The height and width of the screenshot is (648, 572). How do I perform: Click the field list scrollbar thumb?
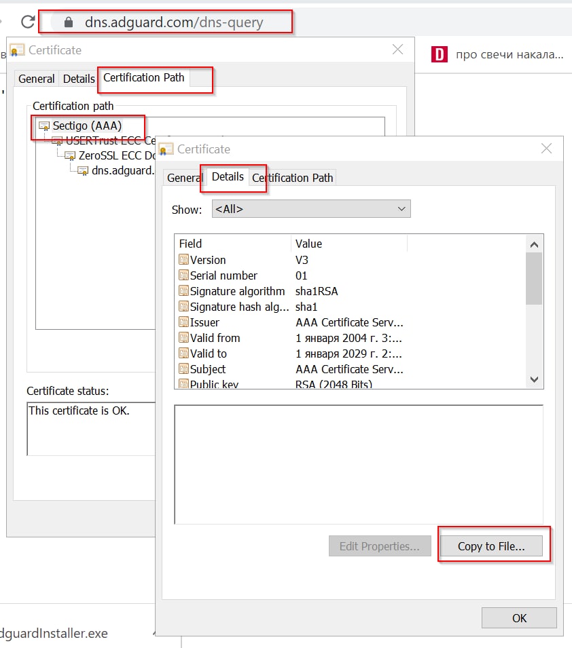click(534, 279)
